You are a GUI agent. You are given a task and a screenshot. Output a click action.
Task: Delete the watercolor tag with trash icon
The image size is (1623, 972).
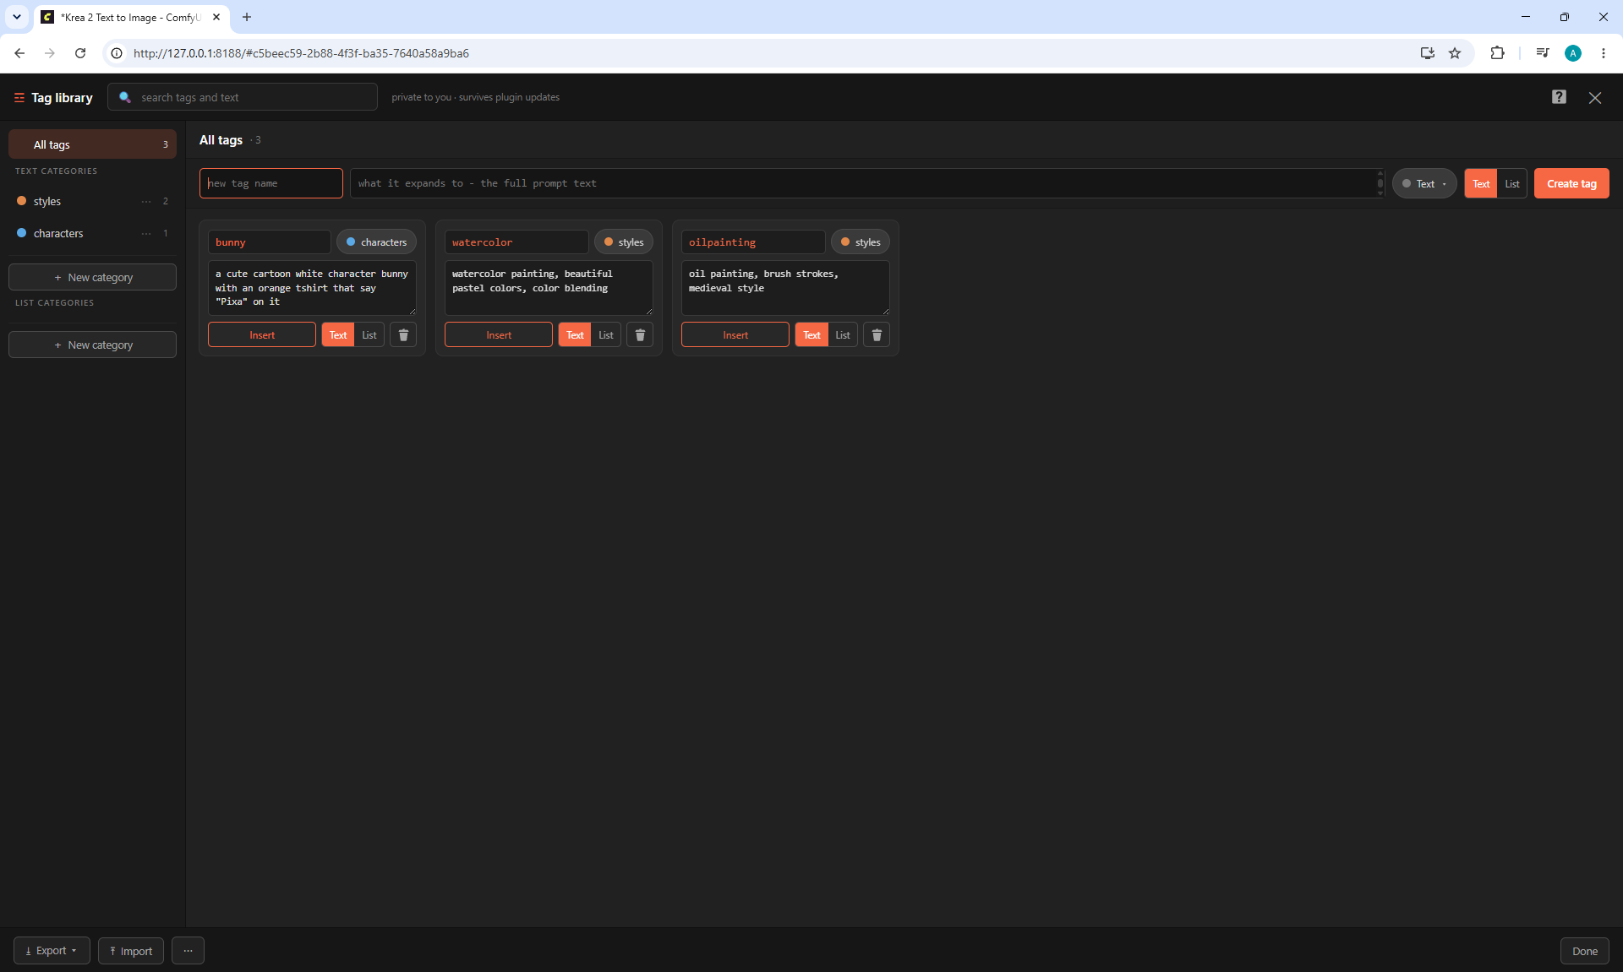(x=640, y=335)
